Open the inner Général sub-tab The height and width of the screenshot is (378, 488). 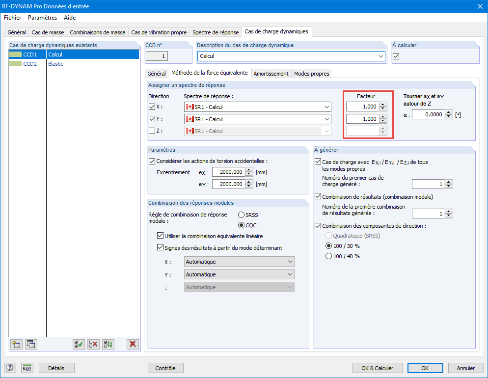coord(157,74)
